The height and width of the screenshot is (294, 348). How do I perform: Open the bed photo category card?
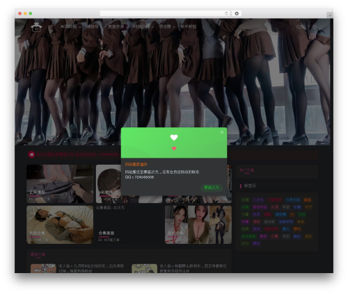click(60, 224)
